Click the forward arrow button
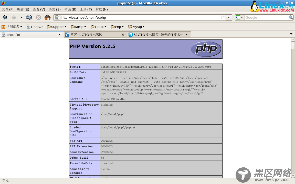The image size is (295, 184). [x=14, y=17]
